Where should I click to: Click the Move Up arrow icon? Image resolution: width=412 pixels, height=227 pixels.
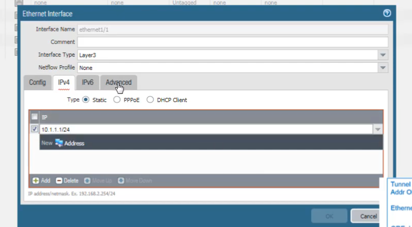coord(87,181)
